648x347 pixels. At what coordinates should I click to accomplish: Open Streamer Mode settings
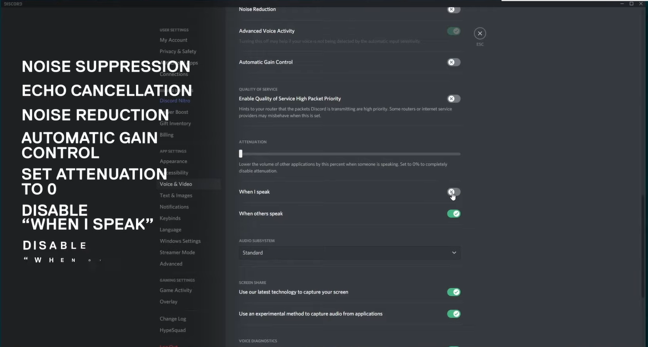[177, 253]
